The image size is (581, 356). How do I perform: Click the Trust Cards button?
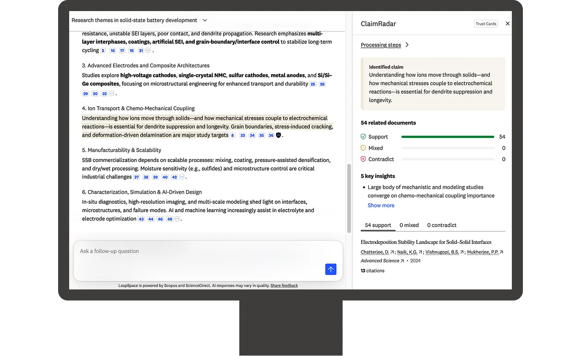click(x=486, y=23)
